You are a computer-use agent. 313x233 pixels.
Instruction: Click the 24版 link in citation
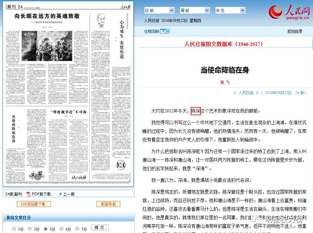pos(300,93)
